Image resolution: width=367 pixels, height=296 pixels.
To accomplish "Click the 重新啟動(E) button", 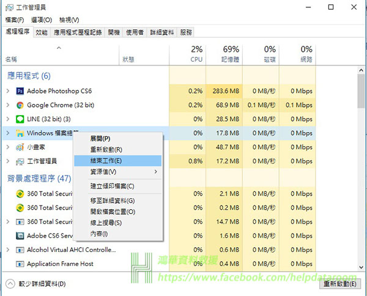I will [340, 284].
